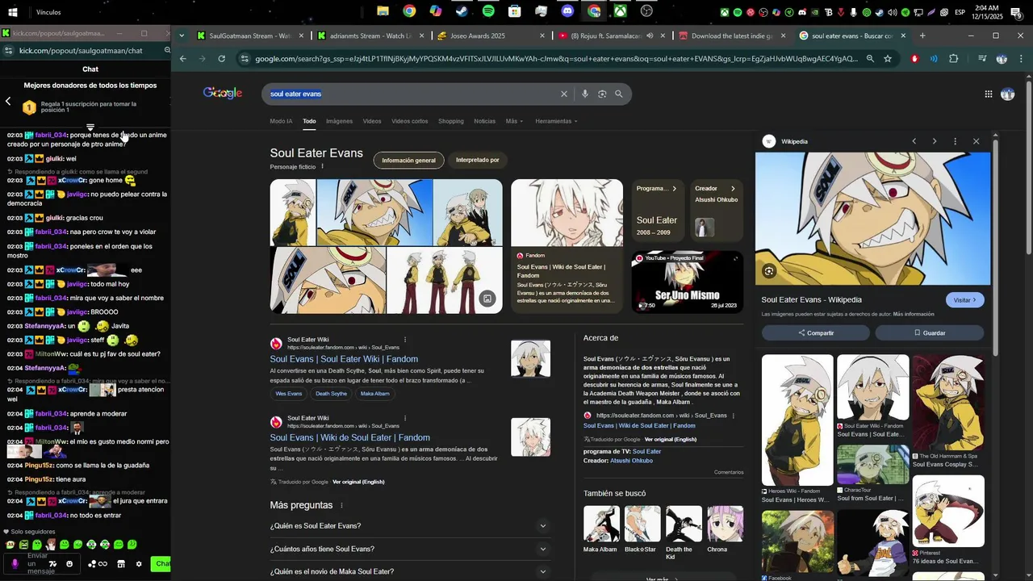This screenshot has width=1033, height=581.
Task: Open Kick chat settings gear
Action: point(139,564)
